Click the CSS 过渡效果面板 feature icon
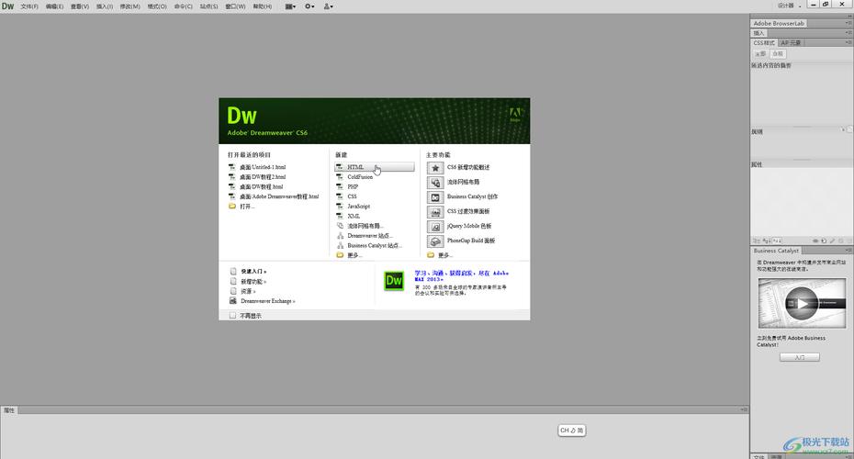 (x=435, y=211)
